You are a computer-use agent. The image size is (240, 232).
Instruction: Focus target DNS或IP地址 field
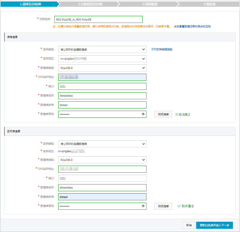102,169
